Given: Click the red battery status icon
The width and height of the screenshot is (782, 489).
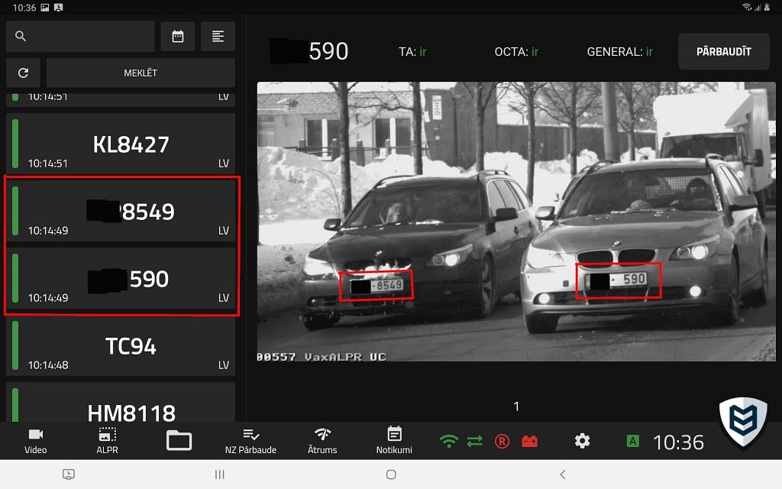Looking at the screenshot, I should click(530, 441).
